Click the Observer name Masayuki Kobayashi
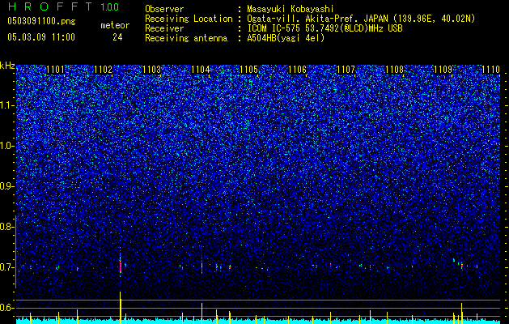 coord(291,9)
